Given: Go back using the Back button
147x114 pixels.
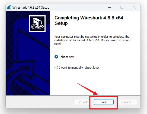Looking at the screenshot, I should click(x=83, y=102).
